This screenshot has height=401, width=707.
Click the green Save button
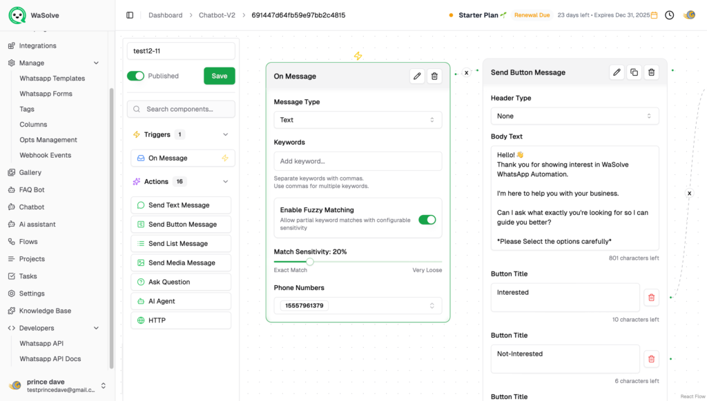[220, 76]
